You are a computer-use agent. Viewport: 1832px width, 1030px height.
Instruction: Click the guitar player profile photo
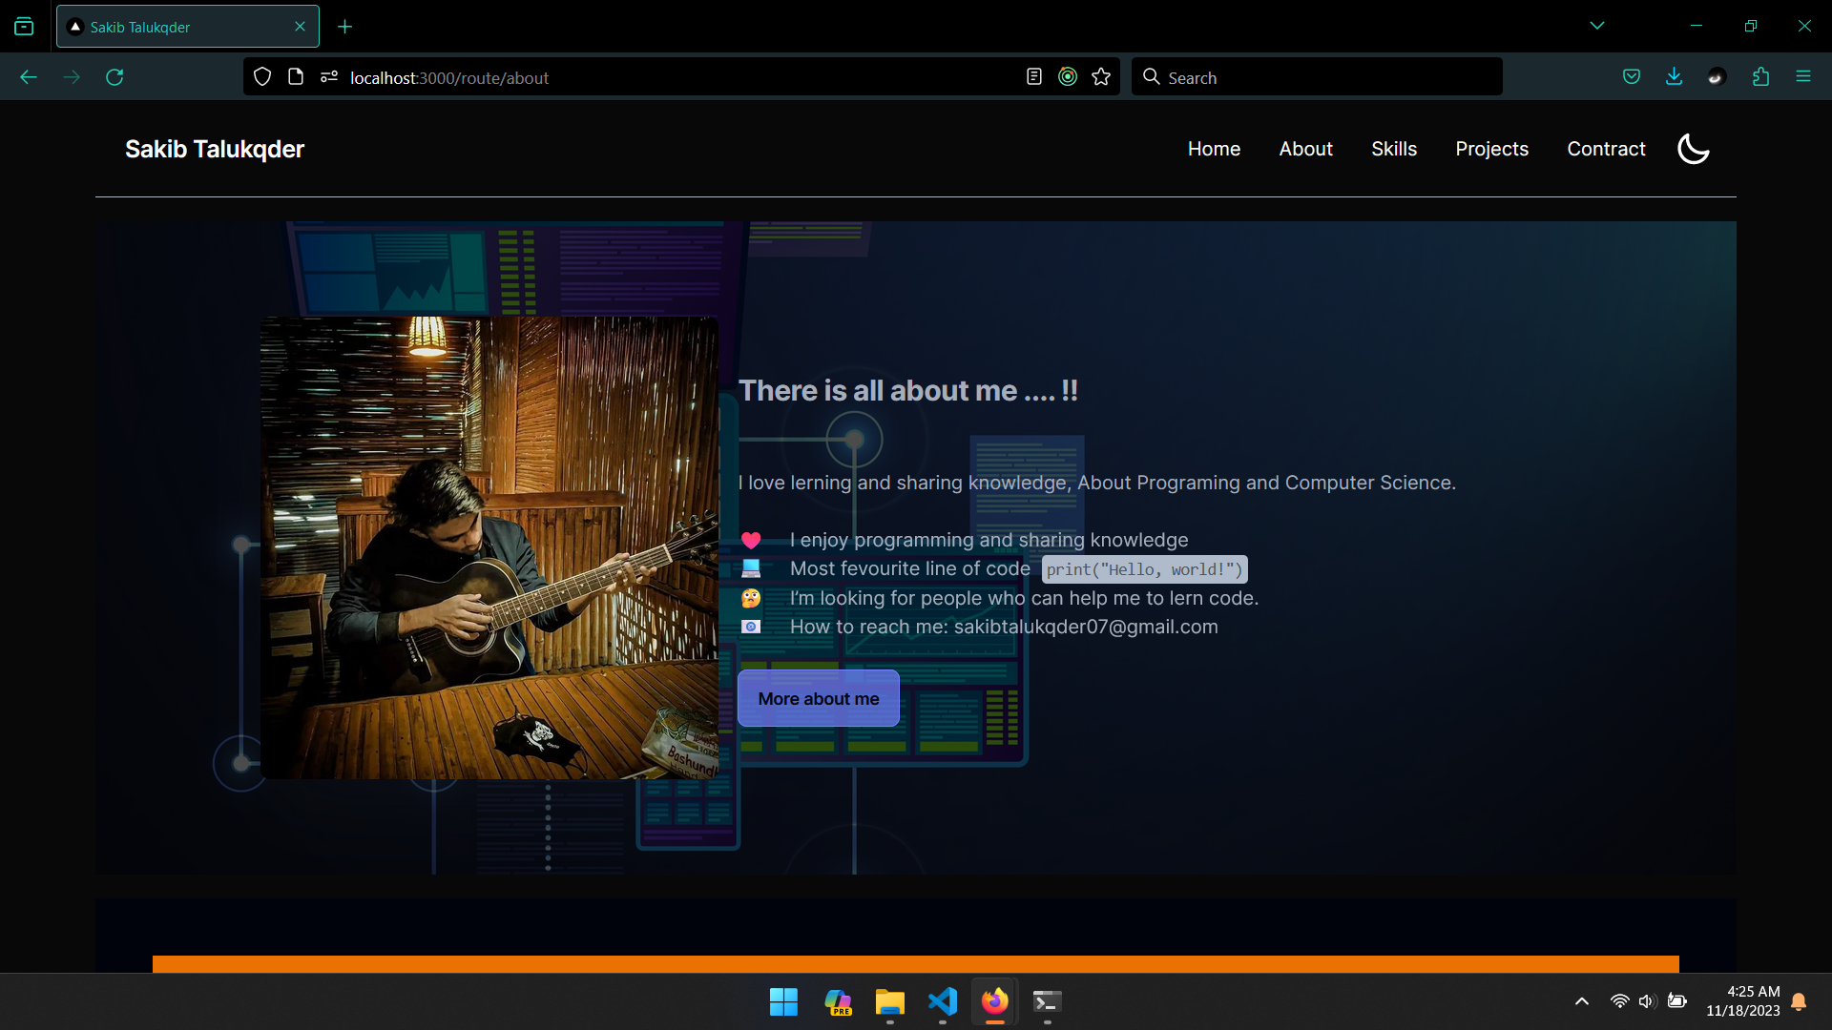coord(489,547)
